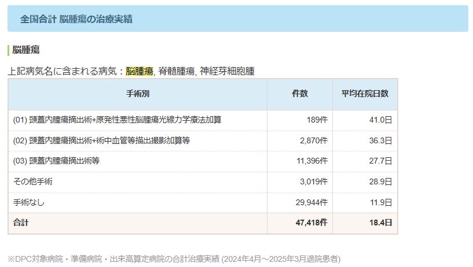Select the その他手術 row label

point(33,182)
